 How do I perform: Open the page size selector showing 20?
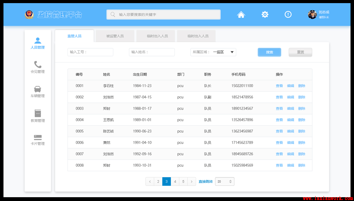[x=225, y=182]
